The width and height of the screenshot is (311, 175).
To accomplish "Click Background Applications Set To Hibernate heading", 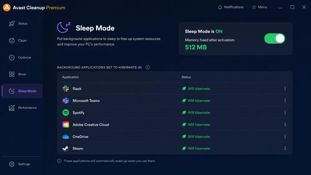I will (x=100, y=67).
